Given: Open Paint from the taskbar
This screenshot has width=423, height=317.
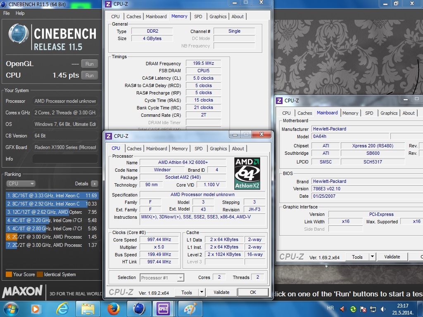Looking at the screenshot, I should point(190,309).
